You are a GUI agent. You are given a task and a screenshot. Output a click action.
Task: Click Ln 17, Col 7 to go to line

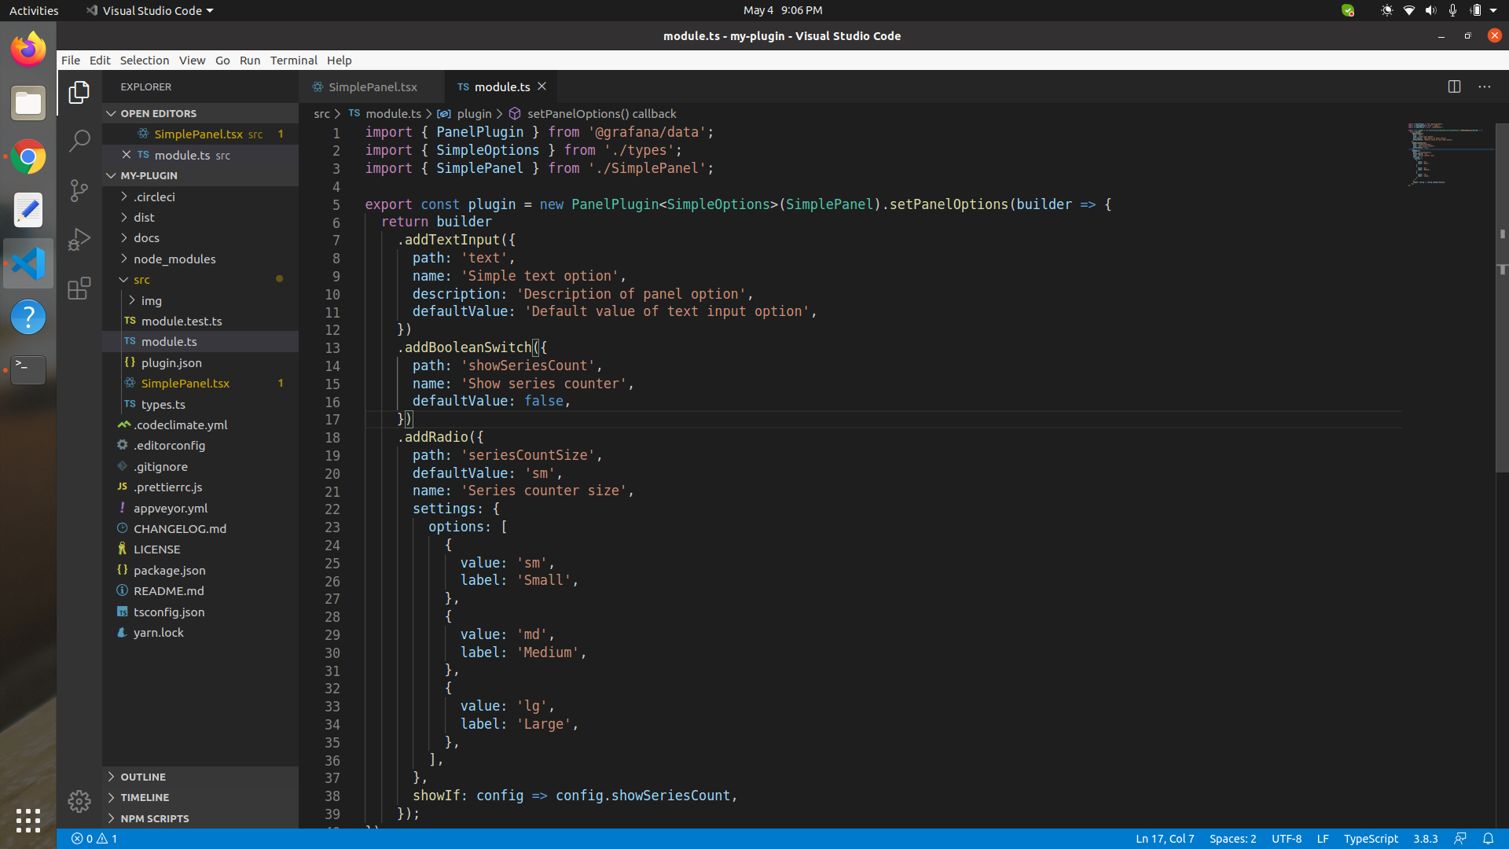point(1165,839)
